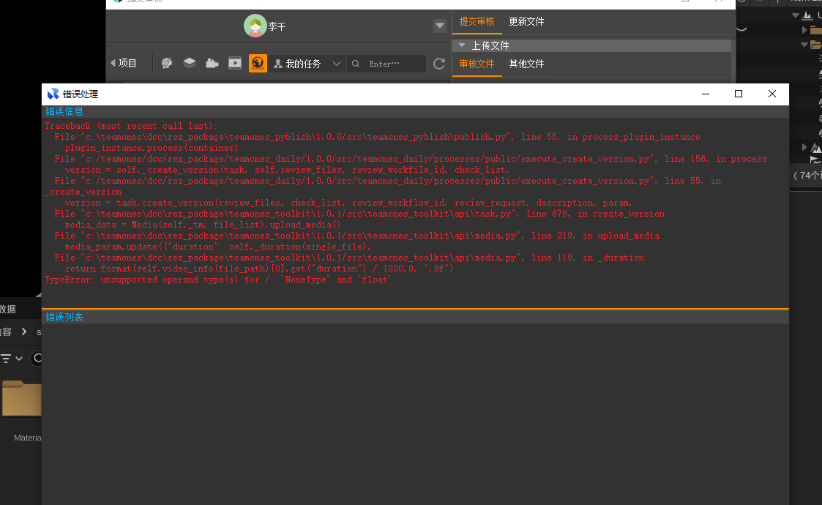Image resolution: width=822 pixels, height=505 pixels.
Task: Click the 李千 user avatar
Action: tap(255, 26)
